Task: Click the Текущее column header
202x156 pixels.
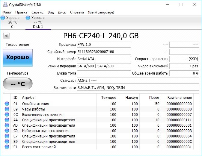Action: click(x=108, y=98)
